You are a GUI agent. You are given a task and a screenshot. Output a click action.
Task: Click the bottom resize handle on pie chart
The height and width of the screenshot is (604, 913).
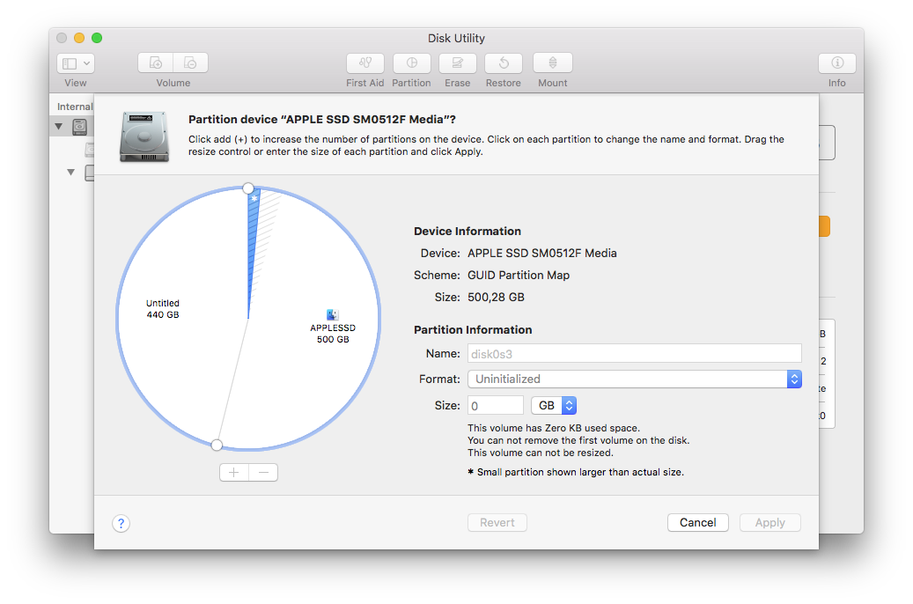[x=217, y=445]
